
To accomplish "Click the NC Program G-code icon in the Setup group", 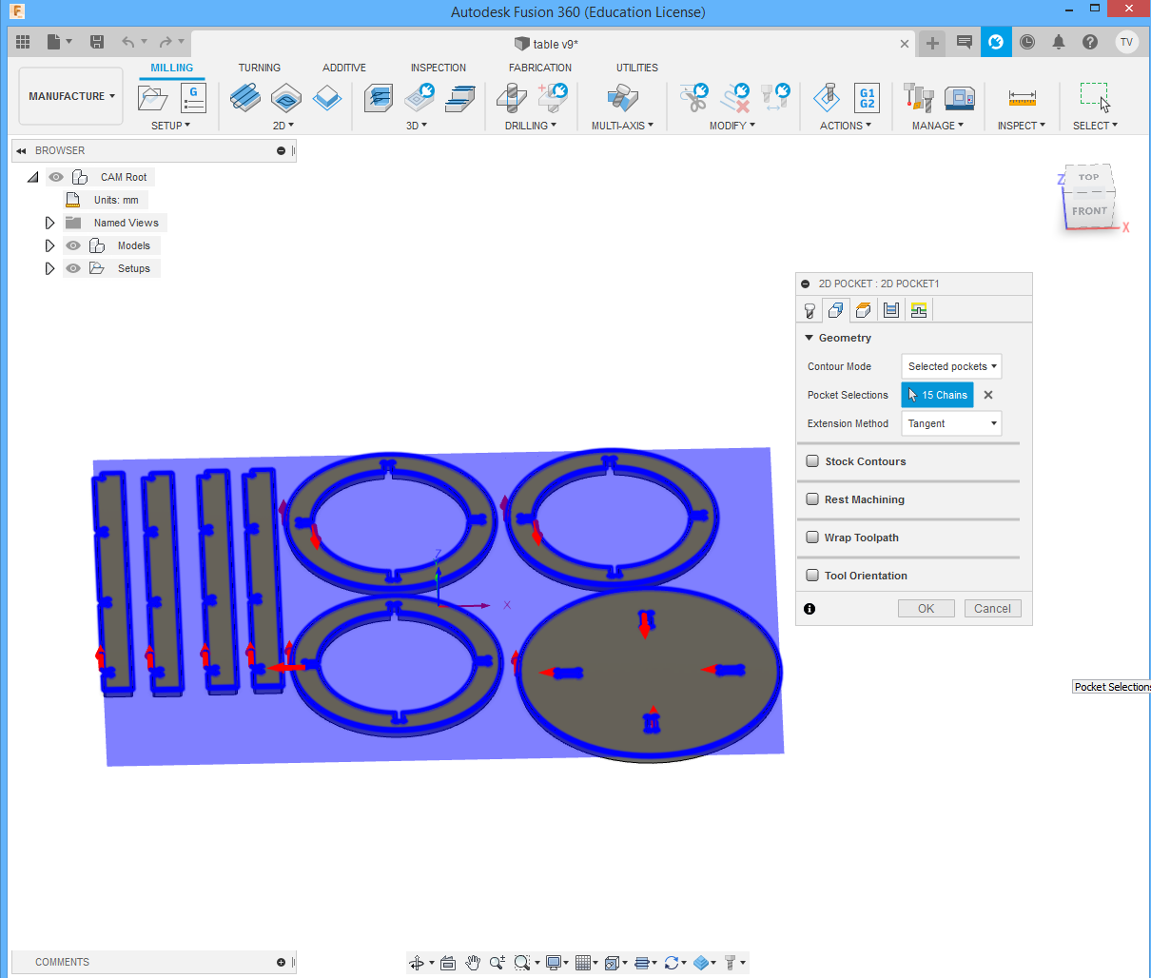I will point(193,97).
